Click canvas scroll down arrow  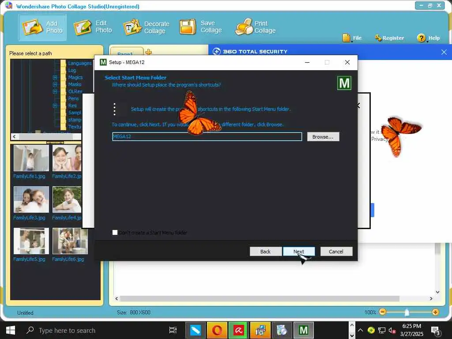tap(437, 292)
